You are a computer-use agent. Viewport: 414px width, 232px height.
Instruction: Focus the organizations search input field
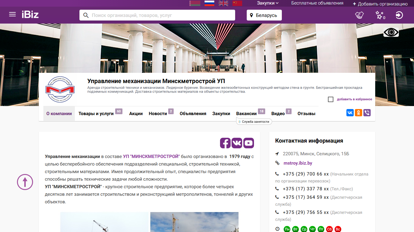[157, 15]
